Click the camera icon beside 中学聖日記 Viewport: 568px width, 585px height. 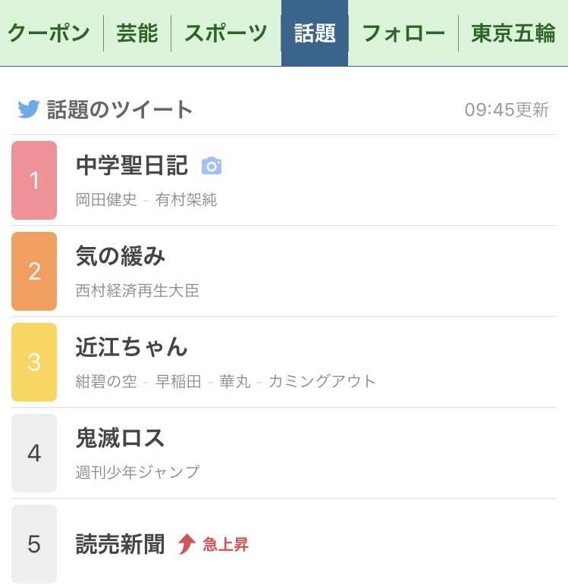[x=212, y=166]
